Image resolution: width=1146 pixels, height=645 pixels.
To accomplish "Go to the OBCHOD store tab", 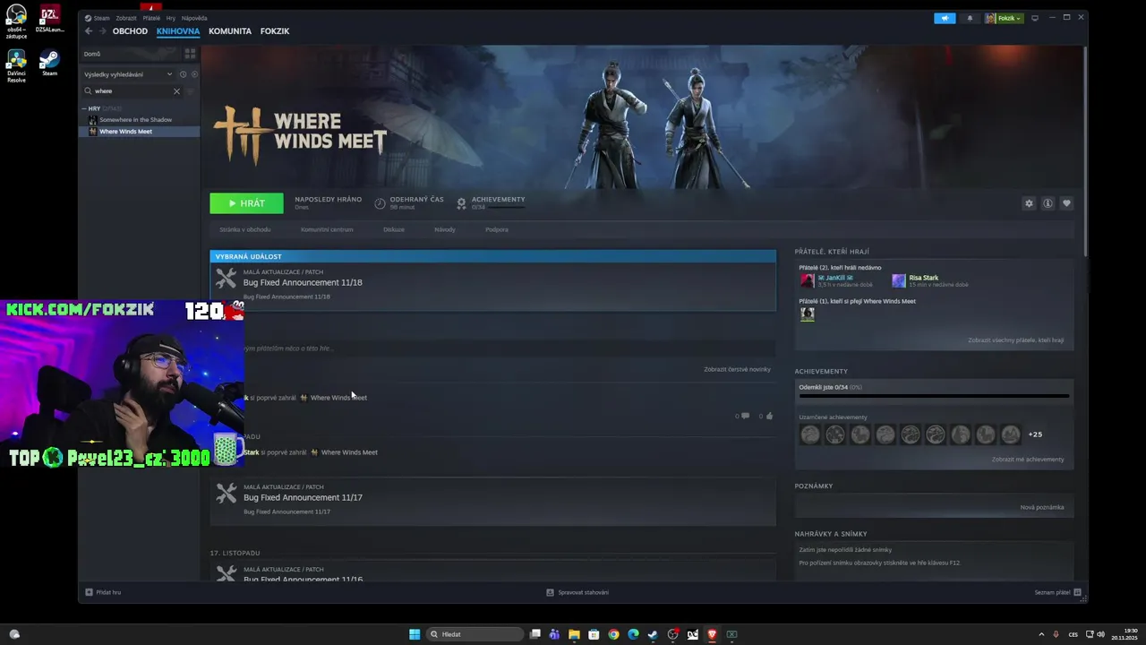I will (x=130, y=31).
